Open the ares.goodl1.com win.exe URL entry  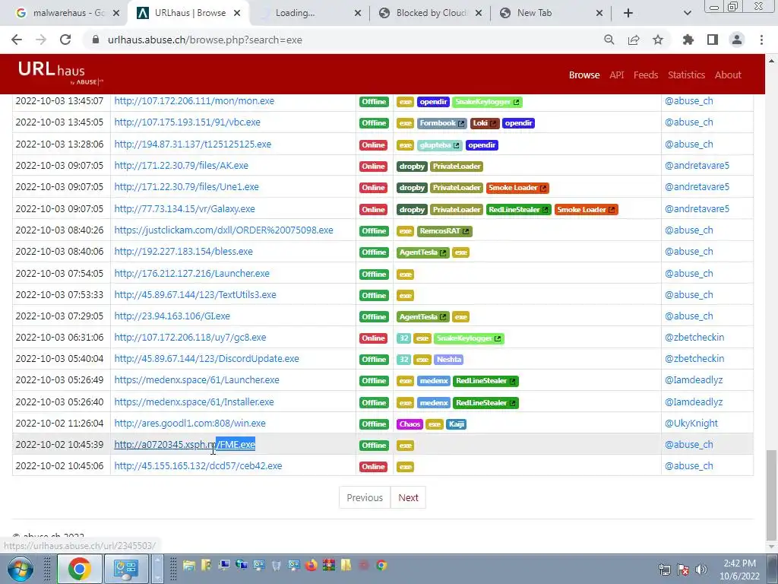click(190, 423)
